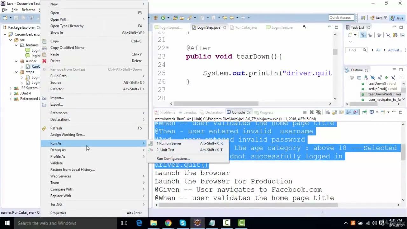Select tearDownProd() in the Outline
Viewport: 407px width, 229px height.
coord(380,94)
